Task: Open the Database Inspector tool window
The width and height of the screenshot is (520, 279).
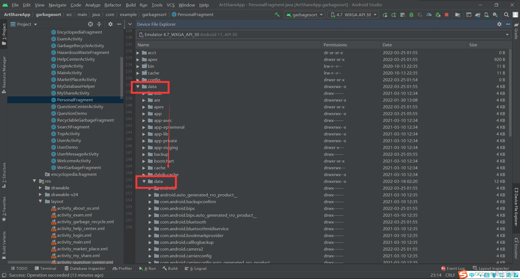Action: pyautogui.click(x=85, y=268)
